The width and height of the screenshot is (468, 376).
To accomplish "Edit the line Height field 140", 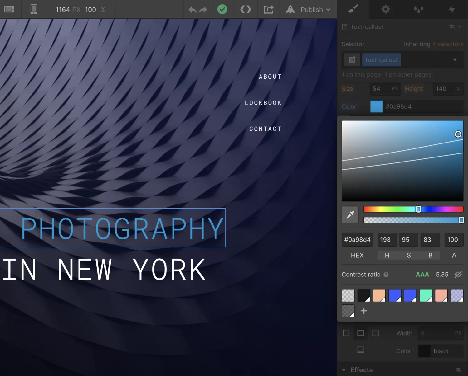I will tap(447, 89).
